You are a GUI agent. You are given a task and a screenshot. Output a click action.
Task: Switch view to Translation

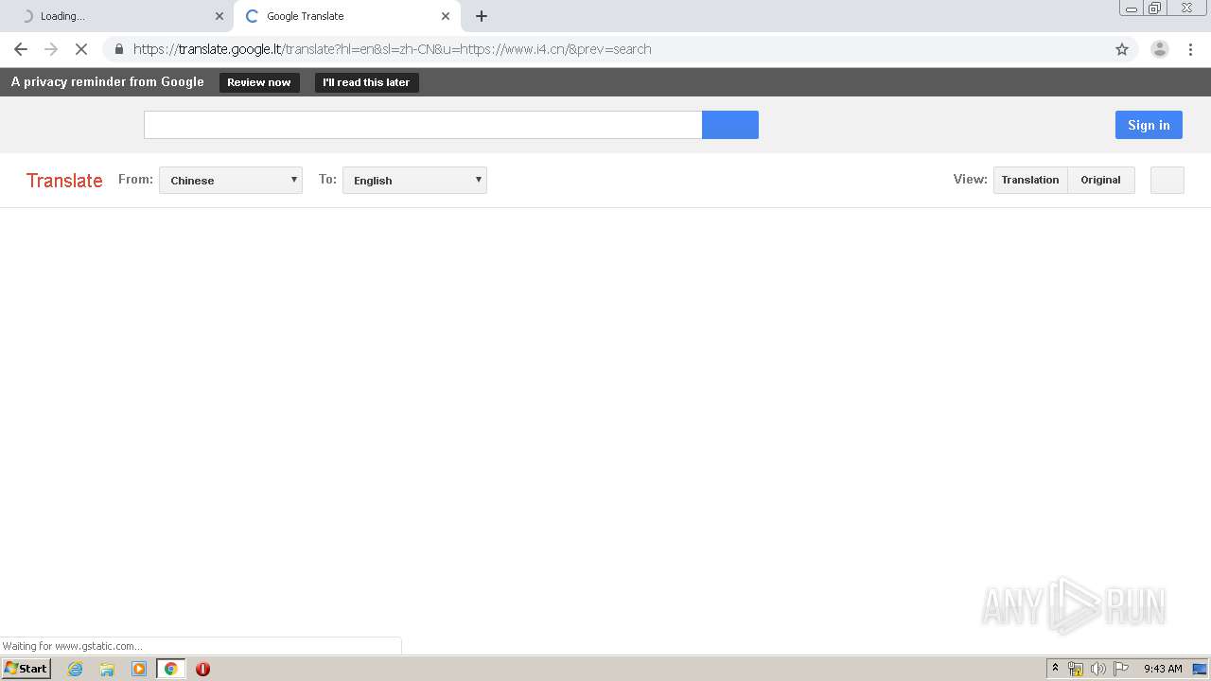click(x=1030, y=180)
